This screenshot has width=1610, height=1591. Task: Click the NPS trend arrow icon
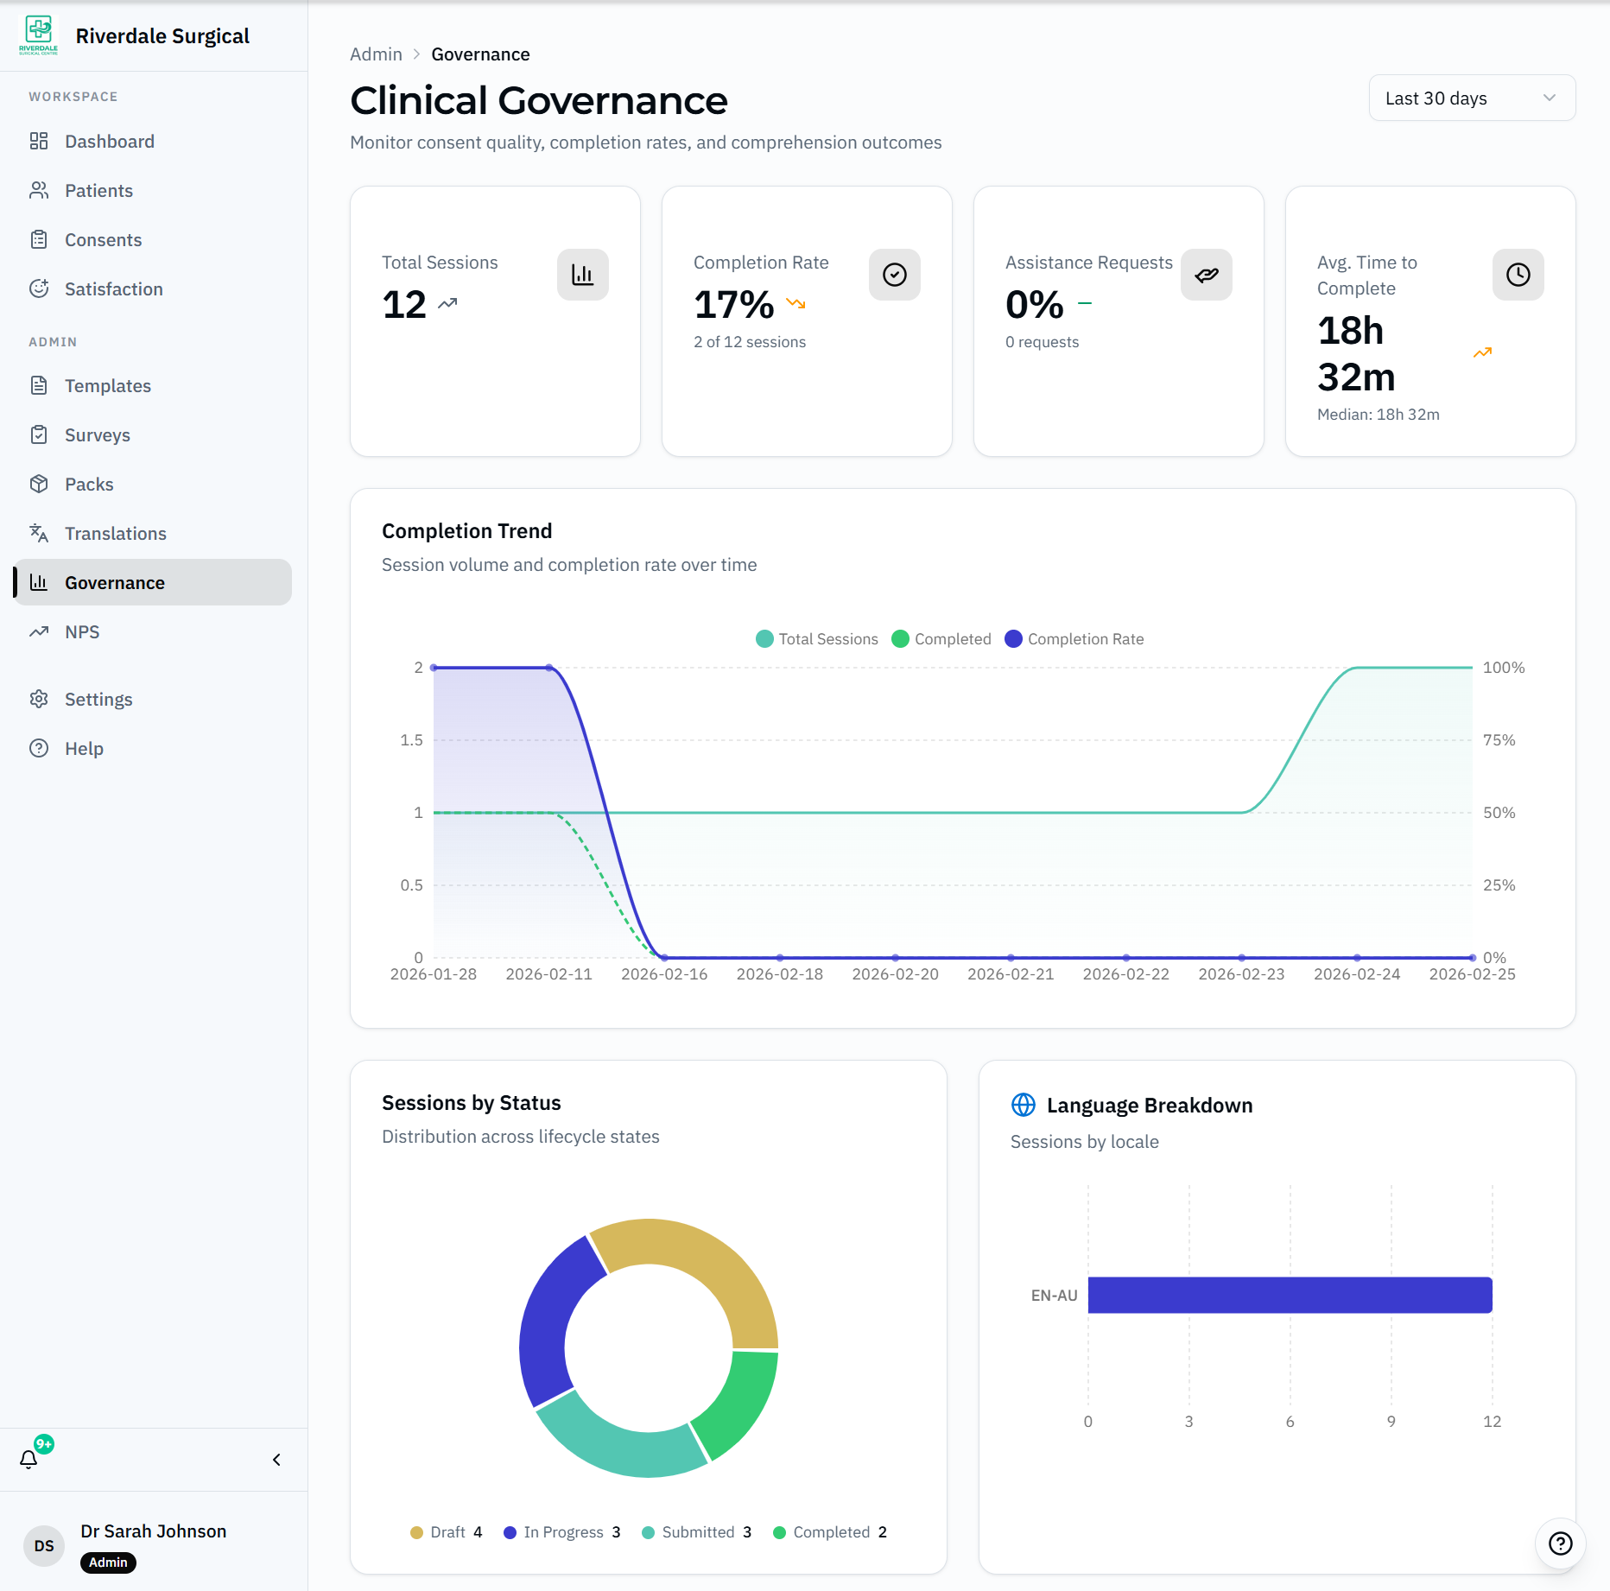coord(39,631)
